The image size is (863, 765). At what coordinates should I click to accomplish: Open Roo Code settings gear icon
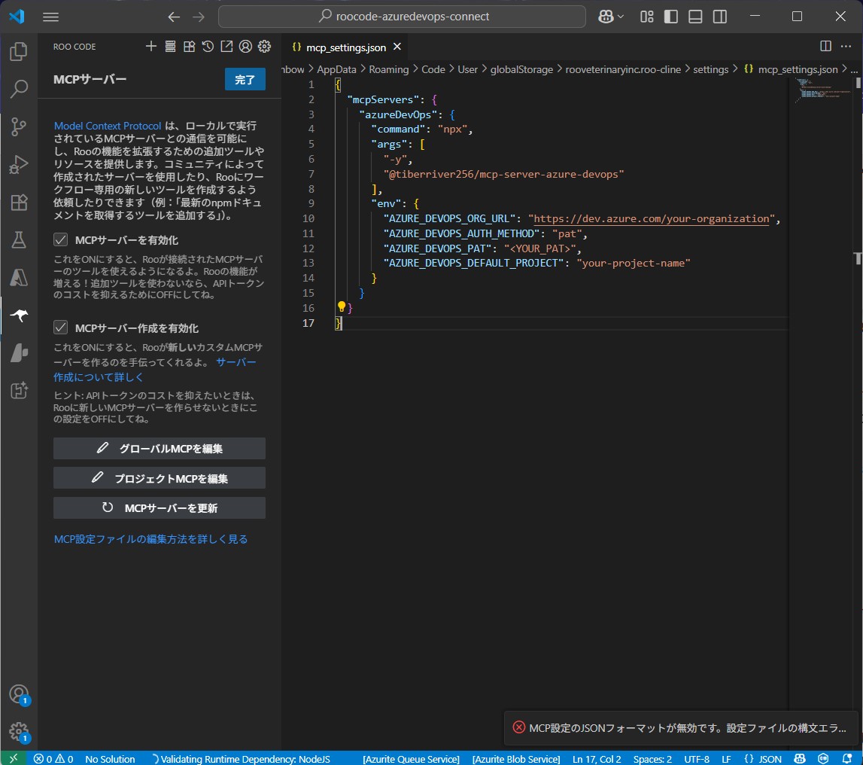point(264,46)
